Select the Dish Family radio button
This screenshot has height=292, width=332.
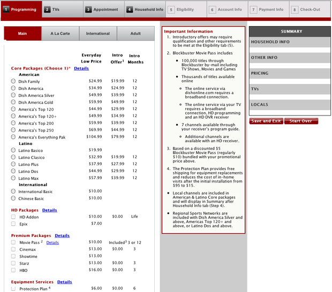coord(13,81)
